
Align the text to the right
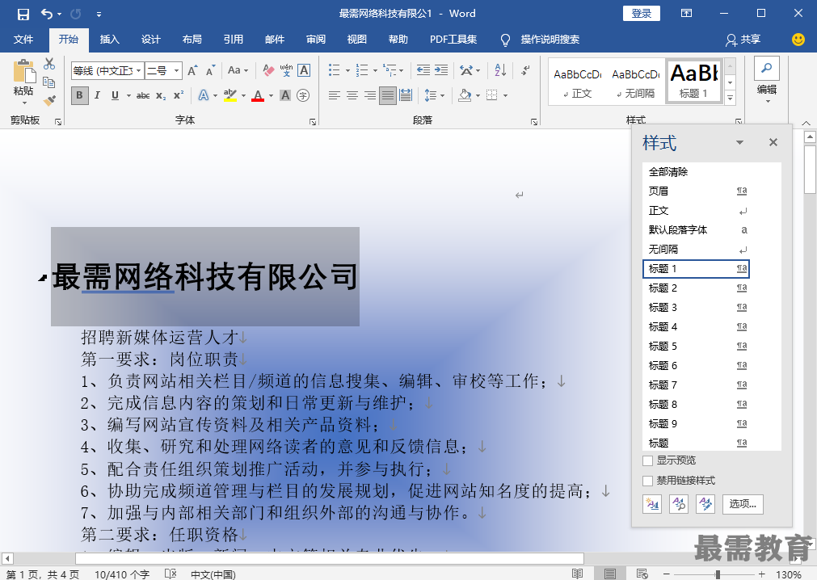pos(370,95)
